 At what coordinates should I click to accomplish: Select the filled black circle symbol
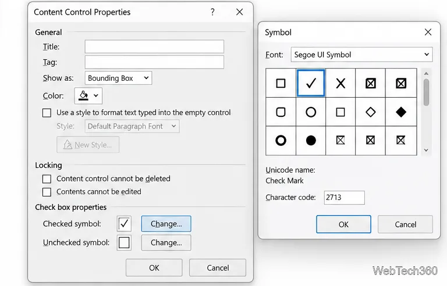click(311, 141)
